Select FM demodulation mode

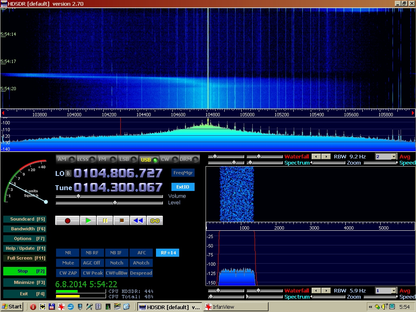click(107, 159)
